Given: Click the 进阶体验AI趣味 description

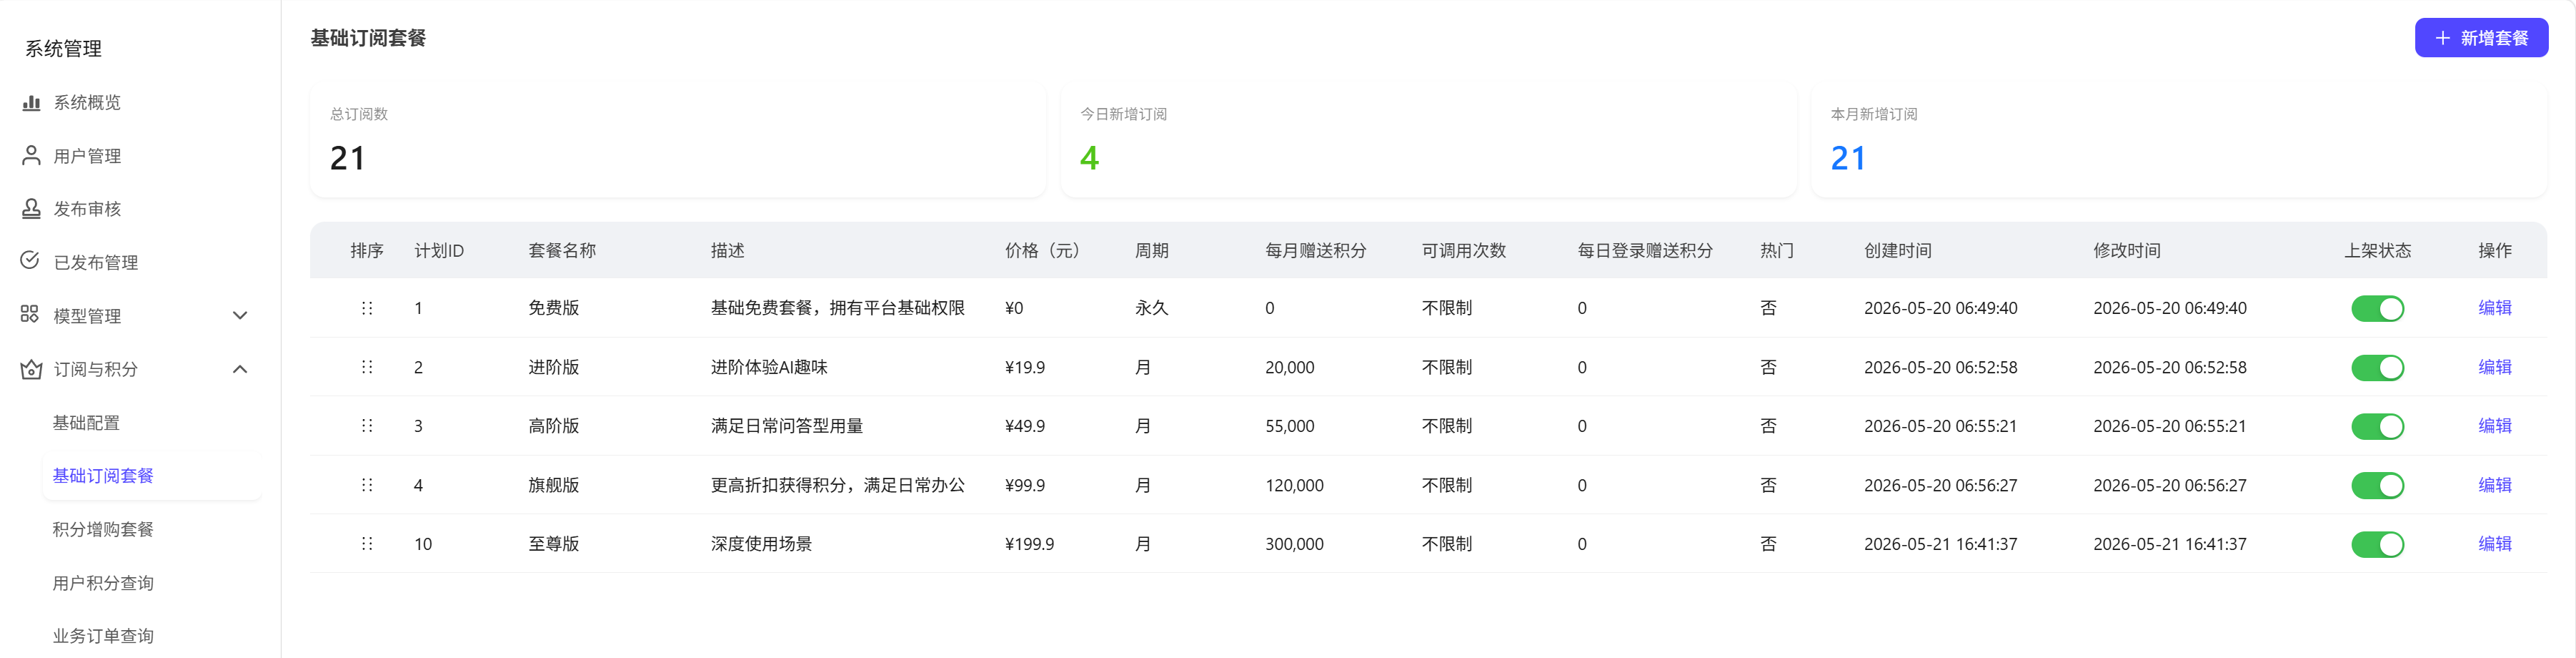Looking at the screenshot, I should pyautogui.click(x=769, y=368).
